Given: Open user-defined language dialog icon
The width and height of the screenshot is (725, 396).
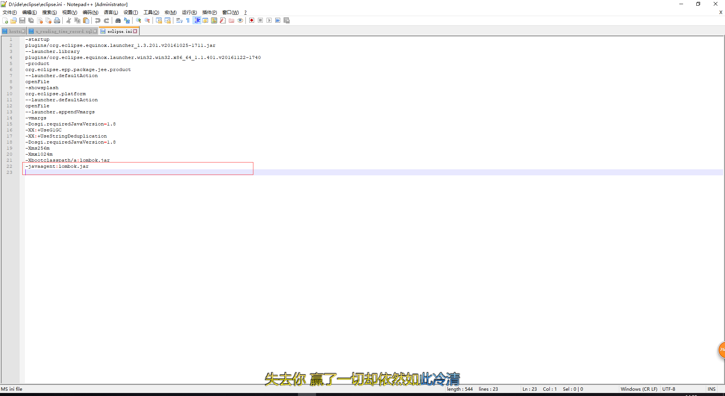Looking at the screenshot, I should (x=205, y=20).
